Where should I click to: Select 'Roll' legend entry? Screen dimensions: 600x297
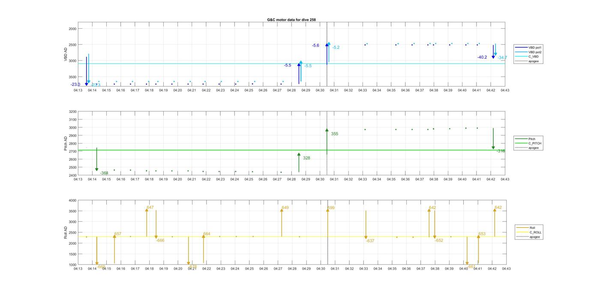point(532,228)
